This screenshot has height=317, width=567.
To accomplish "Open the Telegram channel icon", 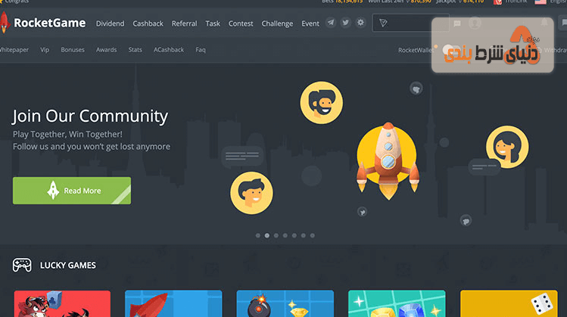I will coord(331,23).
